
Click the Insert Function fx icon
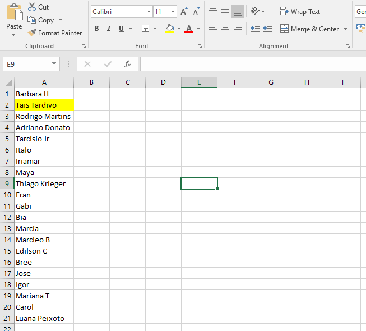click(128, 64)
